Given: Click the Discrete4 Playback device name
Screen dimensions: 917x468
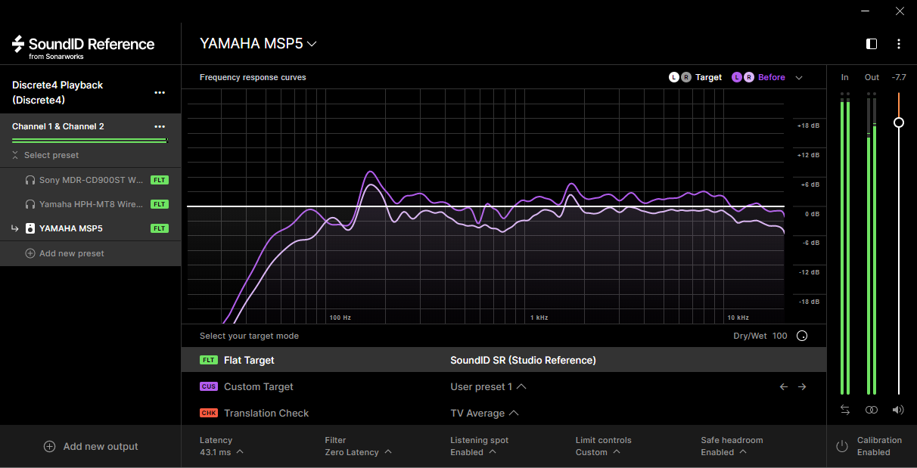Looking at the screenshot, I should coord(58,92).
